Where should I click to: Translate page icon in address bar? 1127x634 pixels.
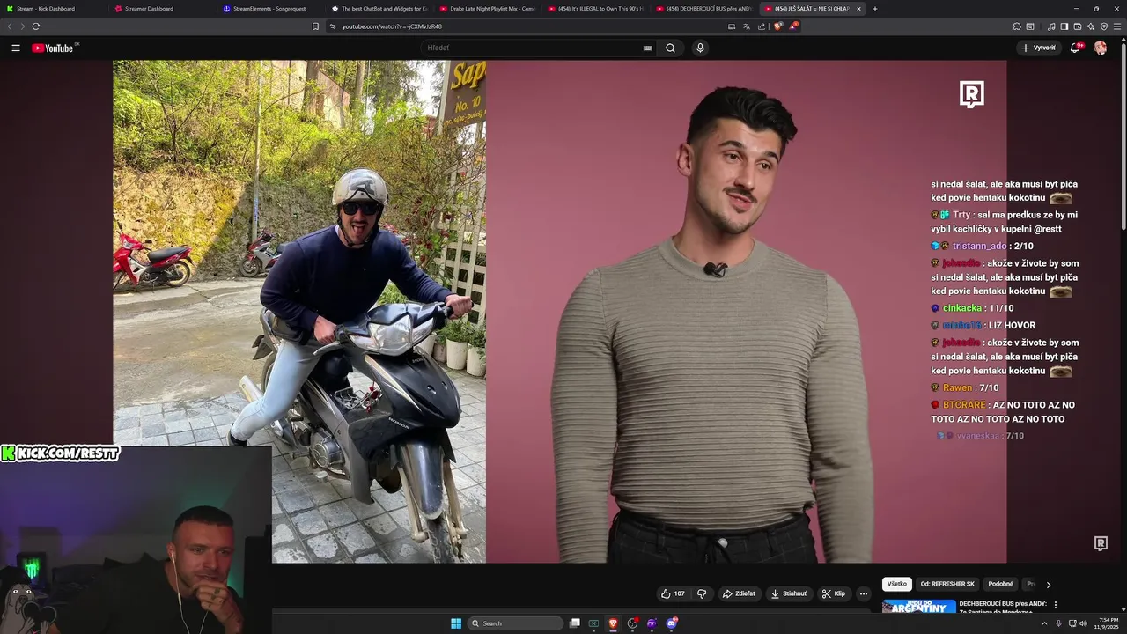pyautogui.click(x=747, y=26)
